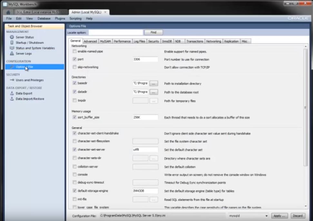Image resolution: width=313 pixels, height=221 pixels.
Task: Open the Database menu
Action: click(x=44, y=19)
